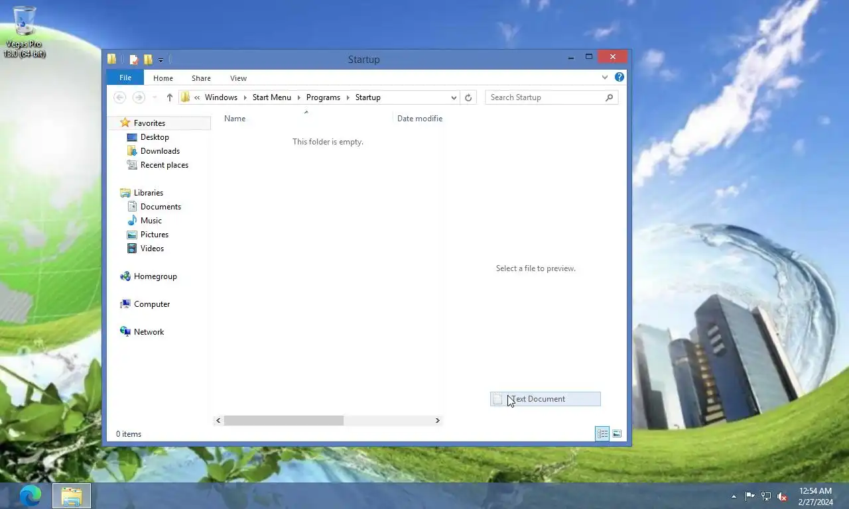
Task: Click the horizontal scrollbar thumb
Action: [284, 420]
